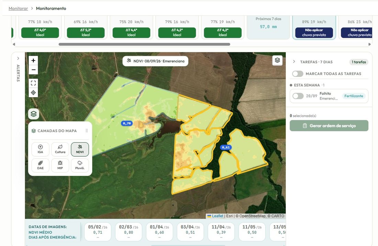Select the DAE map layer
This screenshot has height=246, width=378.
click(40, 165)
